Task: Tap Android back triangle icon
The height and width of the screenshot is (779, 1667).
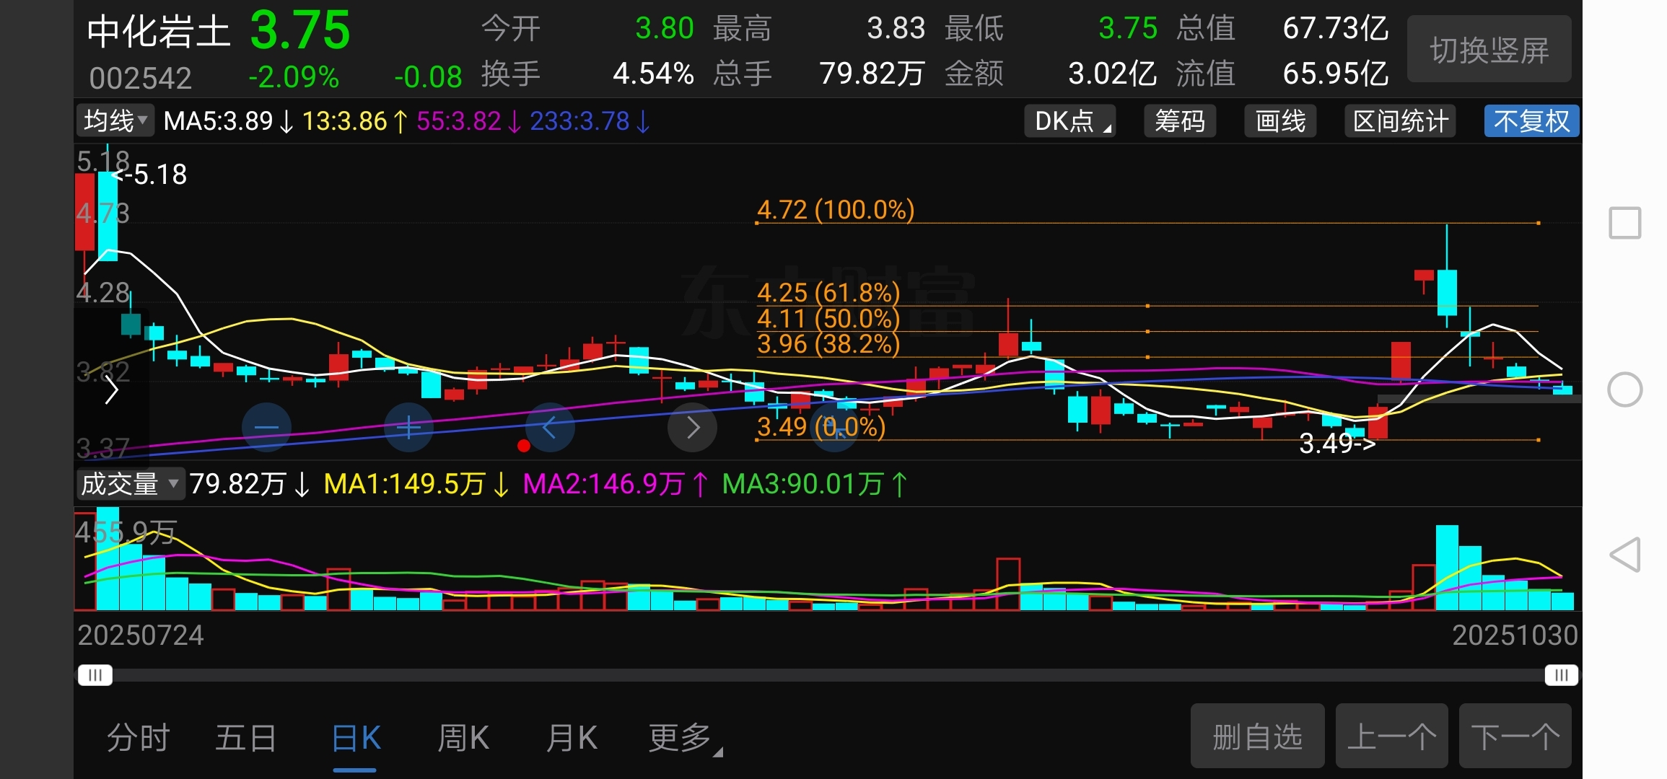Action: click(1625, 555)
